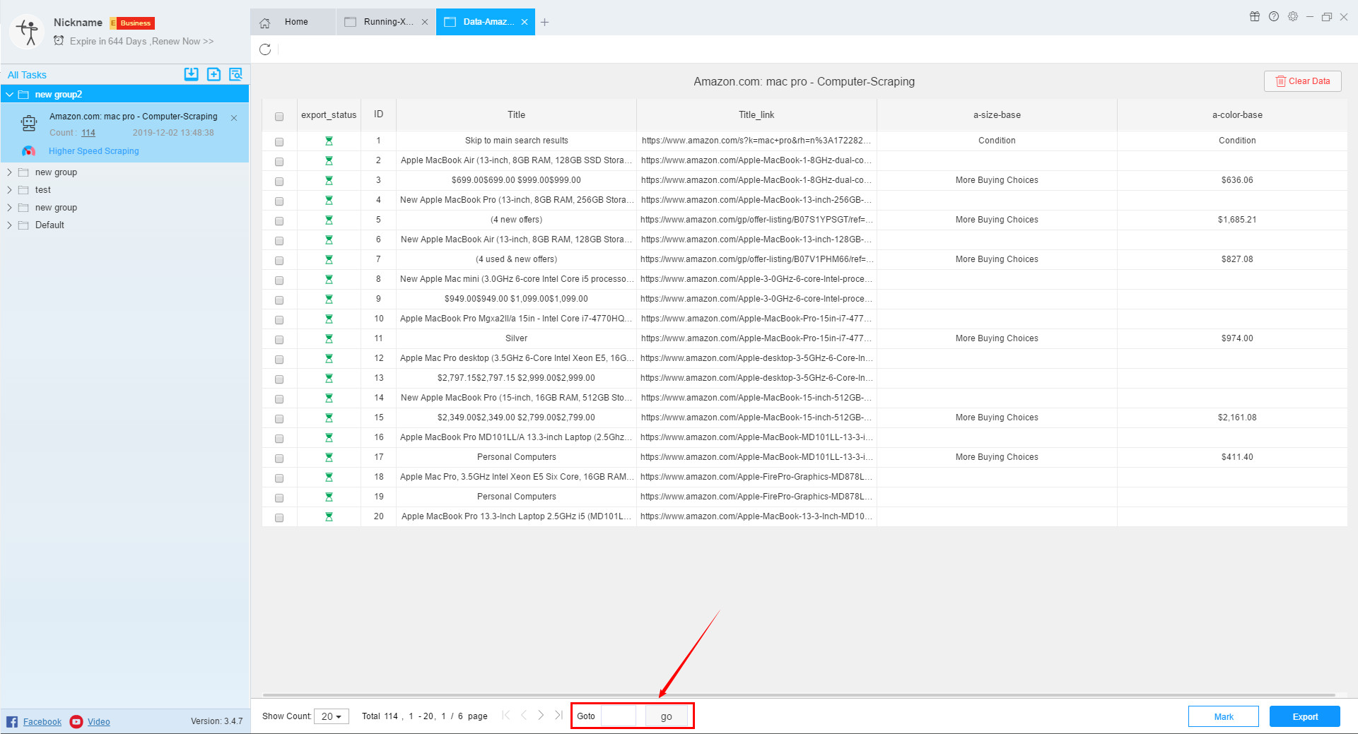Check the checkbox for row ID 4

279,201
